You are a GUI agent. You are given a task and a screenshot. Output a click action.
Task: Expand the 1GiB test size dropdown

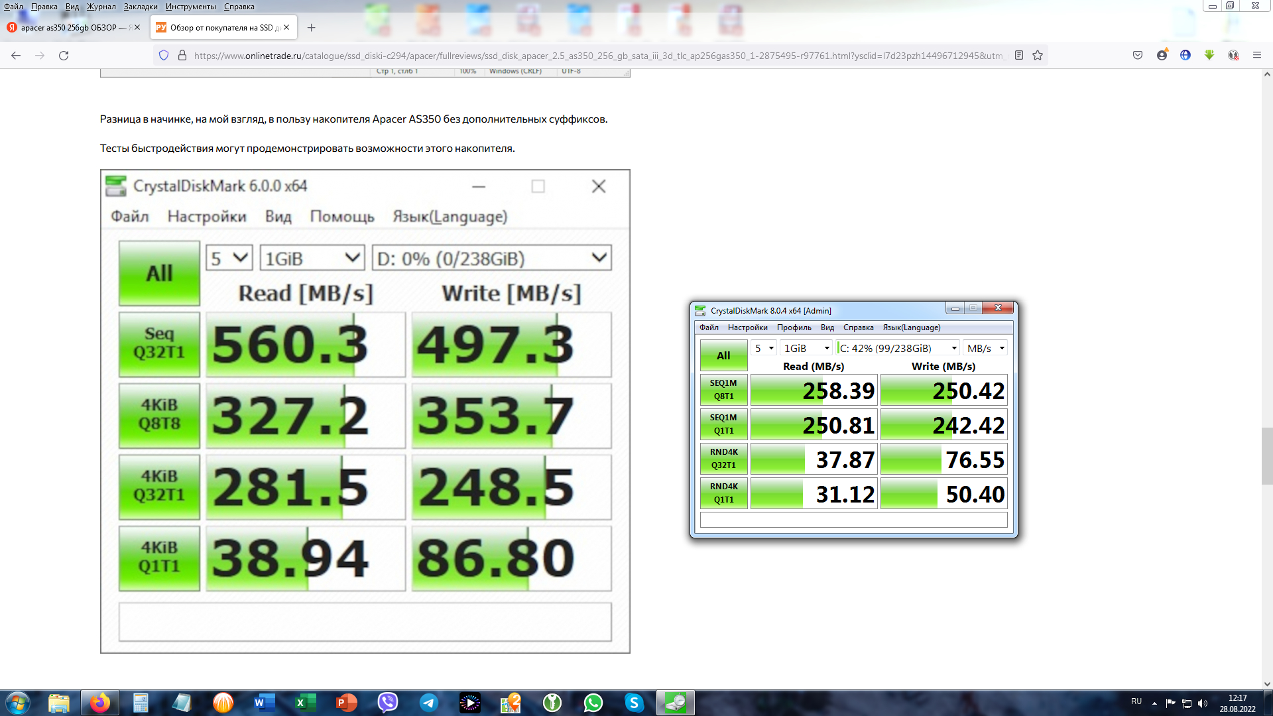pyautogui.click(x=806, y=348)
